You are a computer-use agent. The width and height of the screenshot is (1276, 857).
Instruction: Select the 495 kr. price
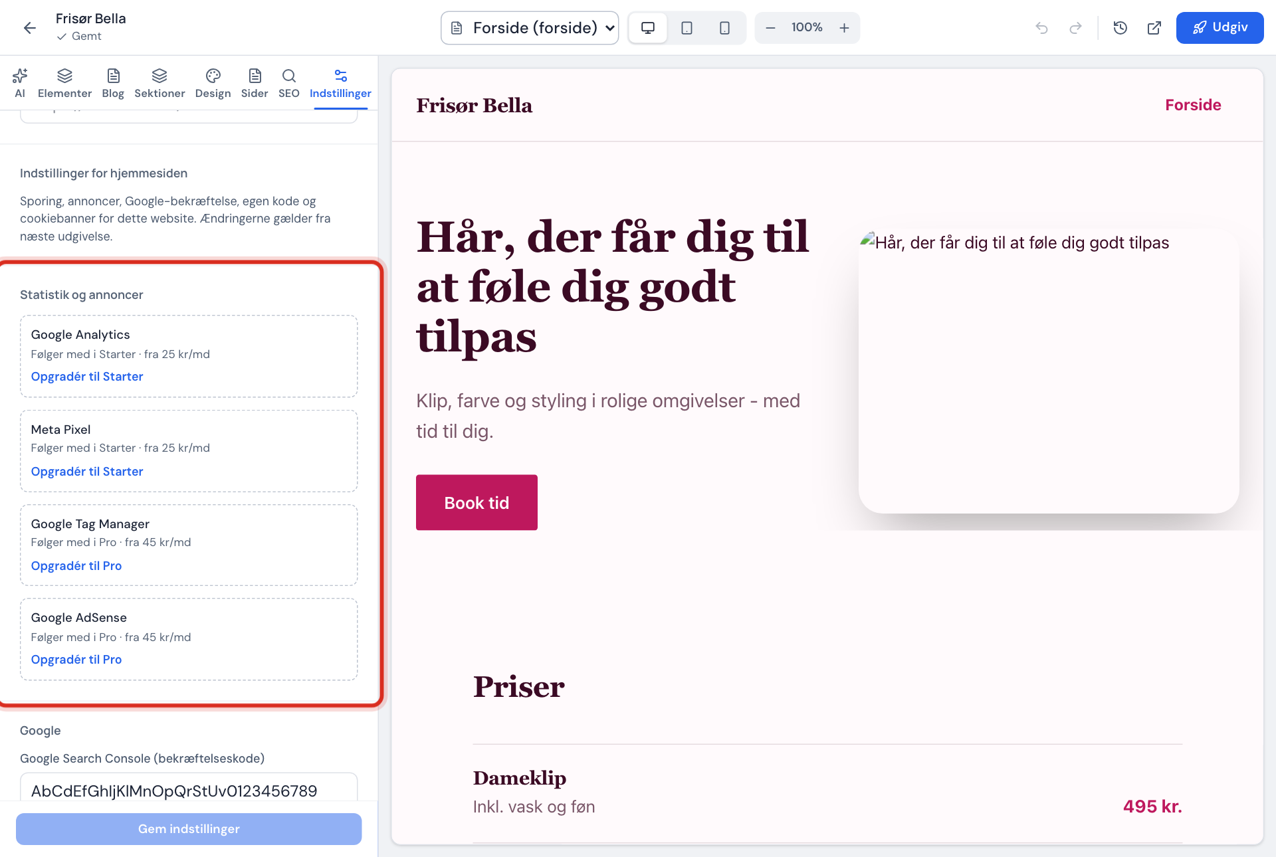click(x=1152, y=807)
